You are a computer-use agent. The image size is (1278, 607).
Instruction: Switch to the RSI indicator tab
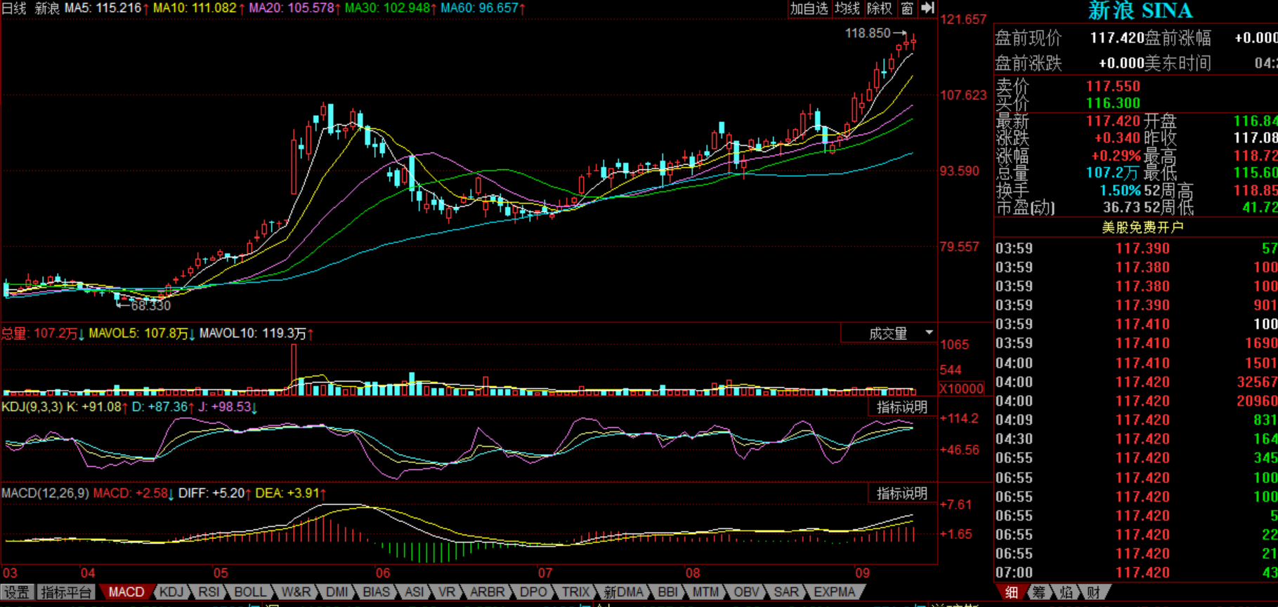click(x=209, y=592)
